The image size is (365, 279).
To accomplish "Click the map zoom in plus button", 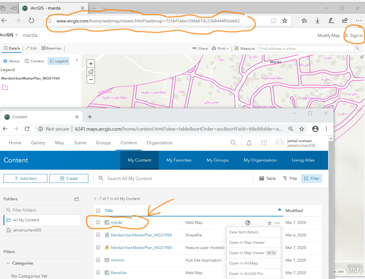I will 91,64.
